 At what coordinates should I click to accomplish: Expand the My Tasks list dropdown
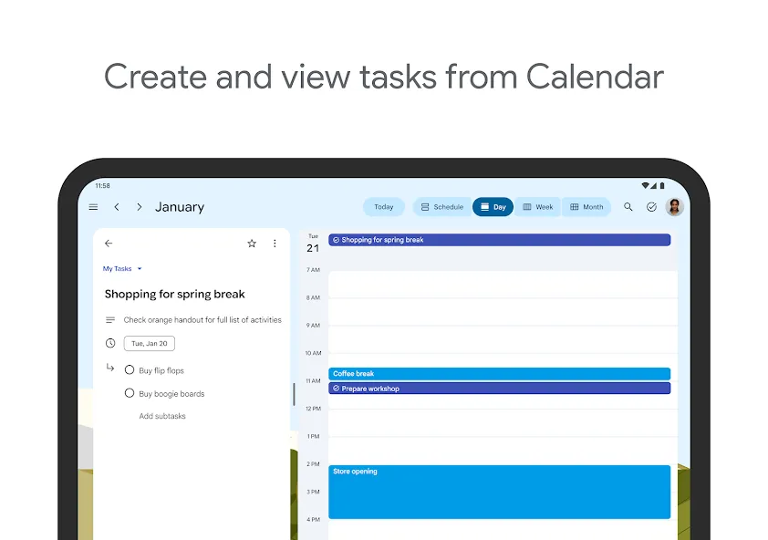[122, 268]
